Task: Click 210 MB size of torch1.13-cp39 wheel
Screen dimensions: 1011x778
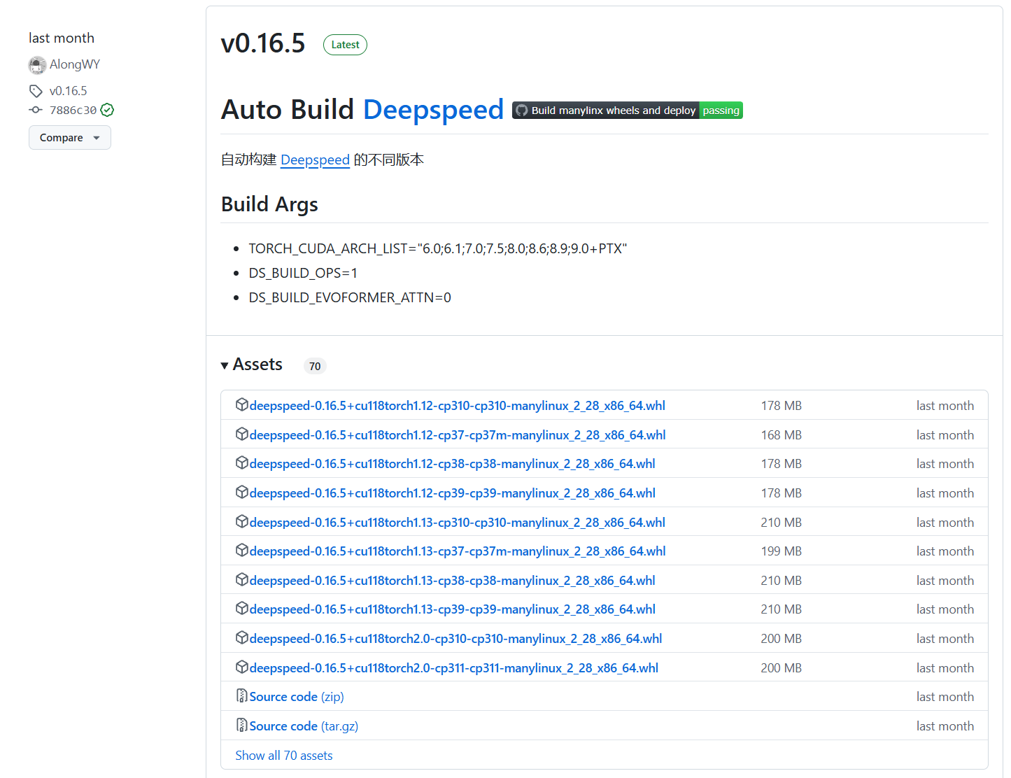Action: (782, 609)
